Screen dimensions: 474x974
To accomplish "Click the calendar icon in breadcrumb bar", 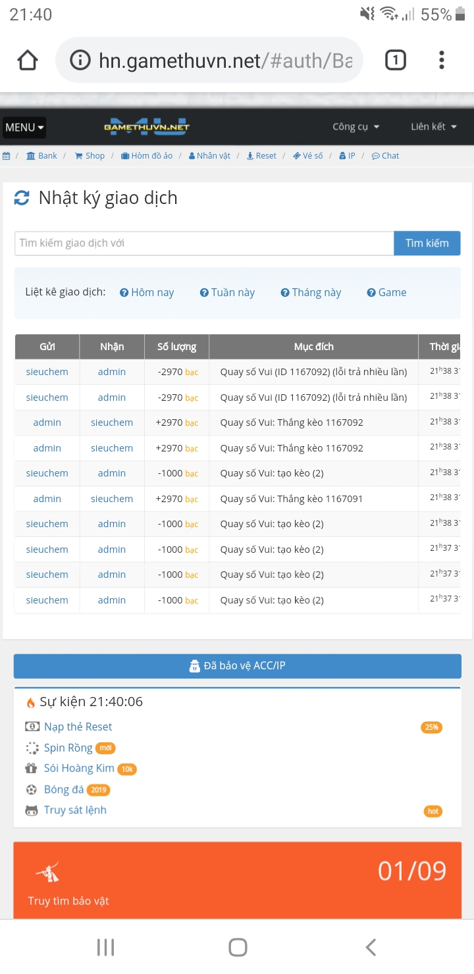I will [7, 156].
